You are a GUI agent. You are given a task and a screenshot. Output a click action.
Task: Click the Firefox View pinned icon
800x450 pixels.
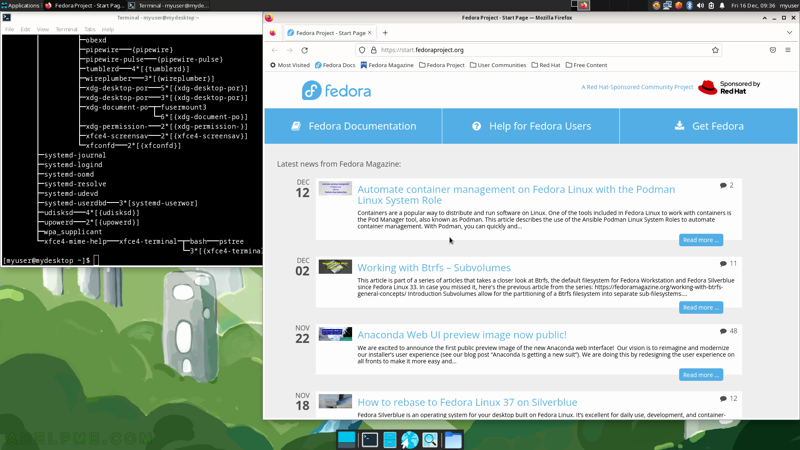click(x=273, y=33)
